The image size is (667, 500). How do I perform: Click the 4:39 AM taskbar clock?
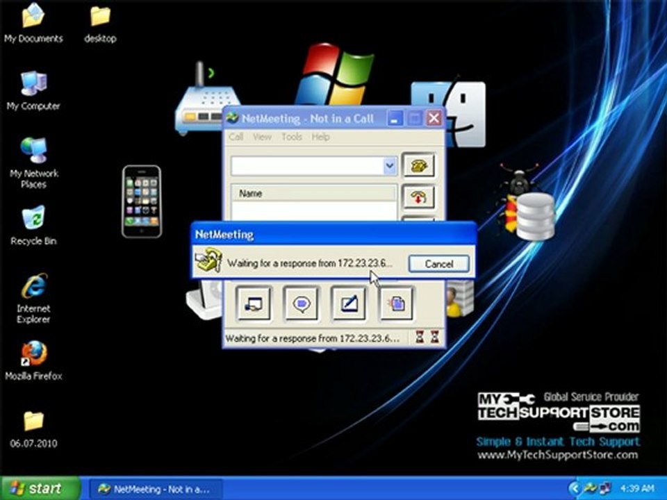[x=637, y=488]
